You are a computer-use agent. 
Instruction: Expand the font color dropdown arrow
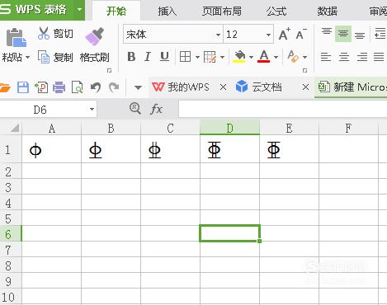coord(276,57)
